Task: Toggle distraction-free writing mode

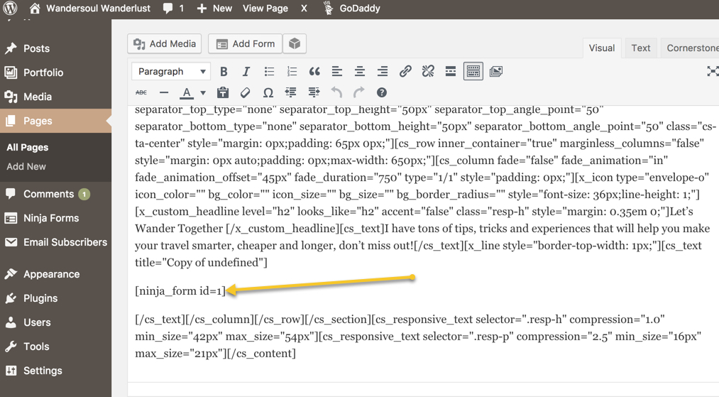Action: [712, 71]
